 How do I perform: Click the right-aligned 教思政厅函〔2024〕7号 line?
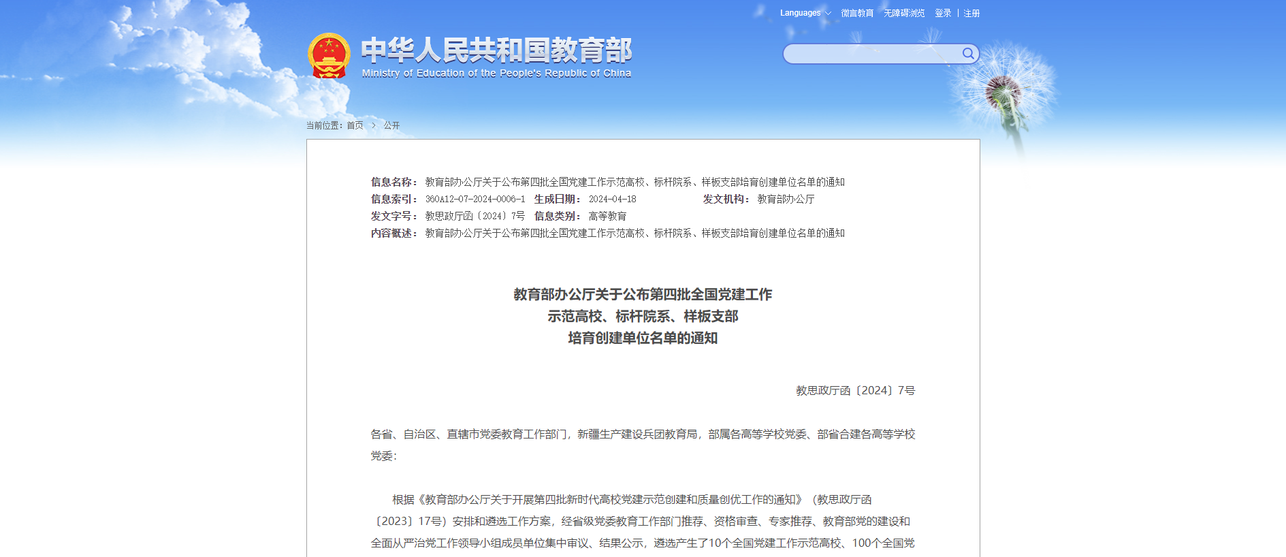[856, 390]
